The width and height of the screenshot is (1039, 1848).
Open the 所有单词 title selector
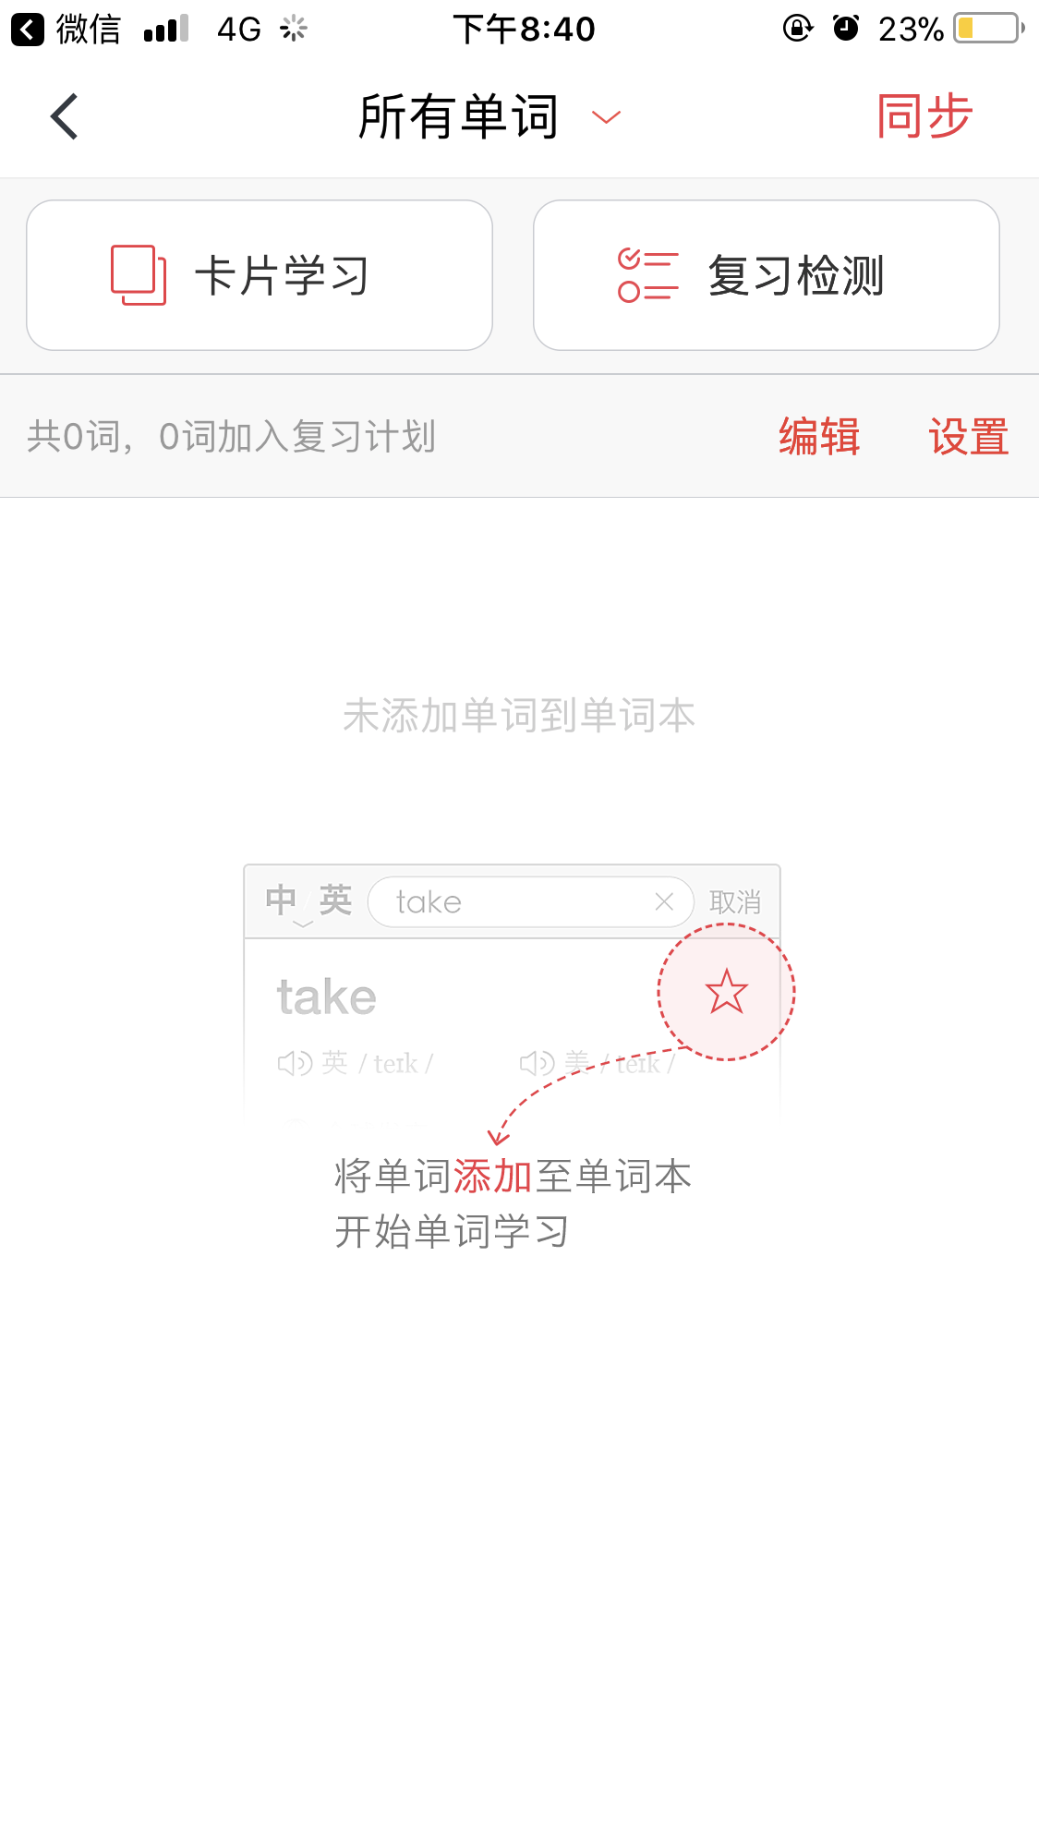[459, 117]
